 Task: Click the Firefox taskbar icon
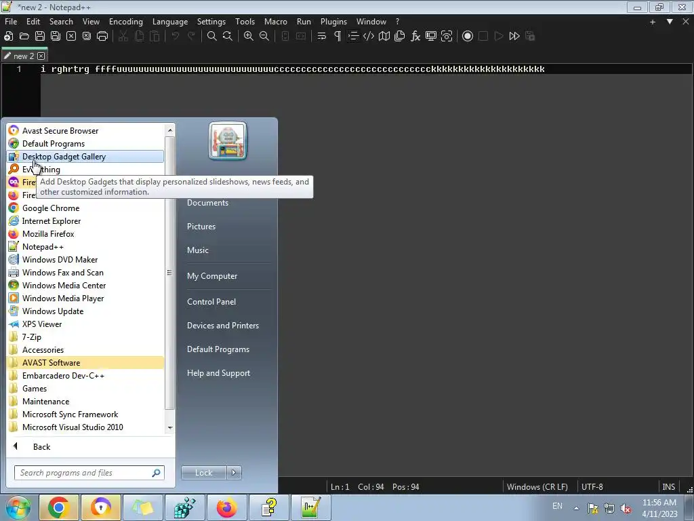(x=226, y=507)
